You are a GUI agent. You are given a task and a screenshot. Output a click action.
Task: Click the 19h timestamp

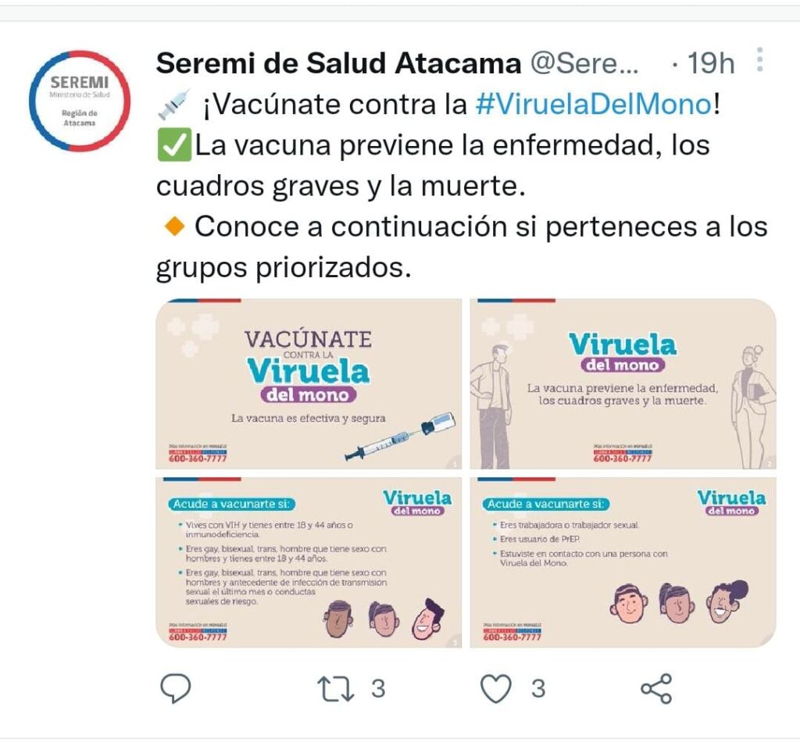711,64
